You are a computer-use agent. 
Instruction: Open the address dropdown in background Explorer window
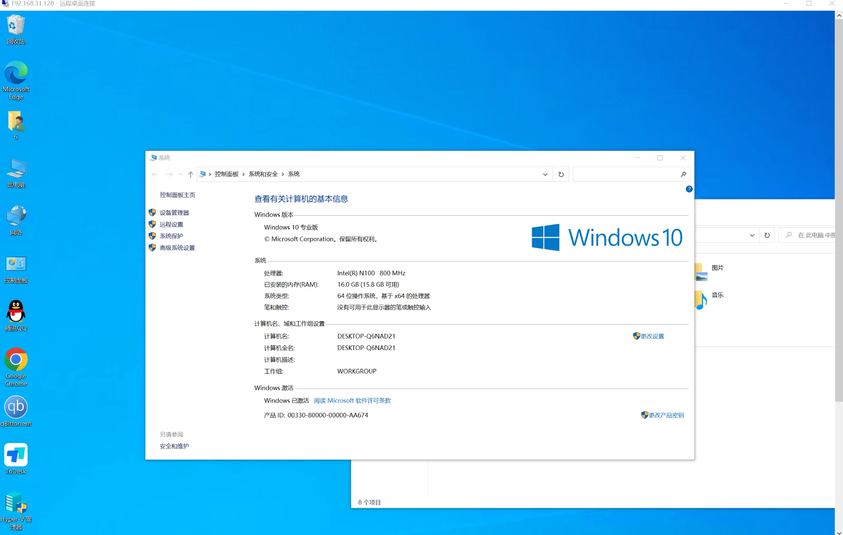[752, 235]
